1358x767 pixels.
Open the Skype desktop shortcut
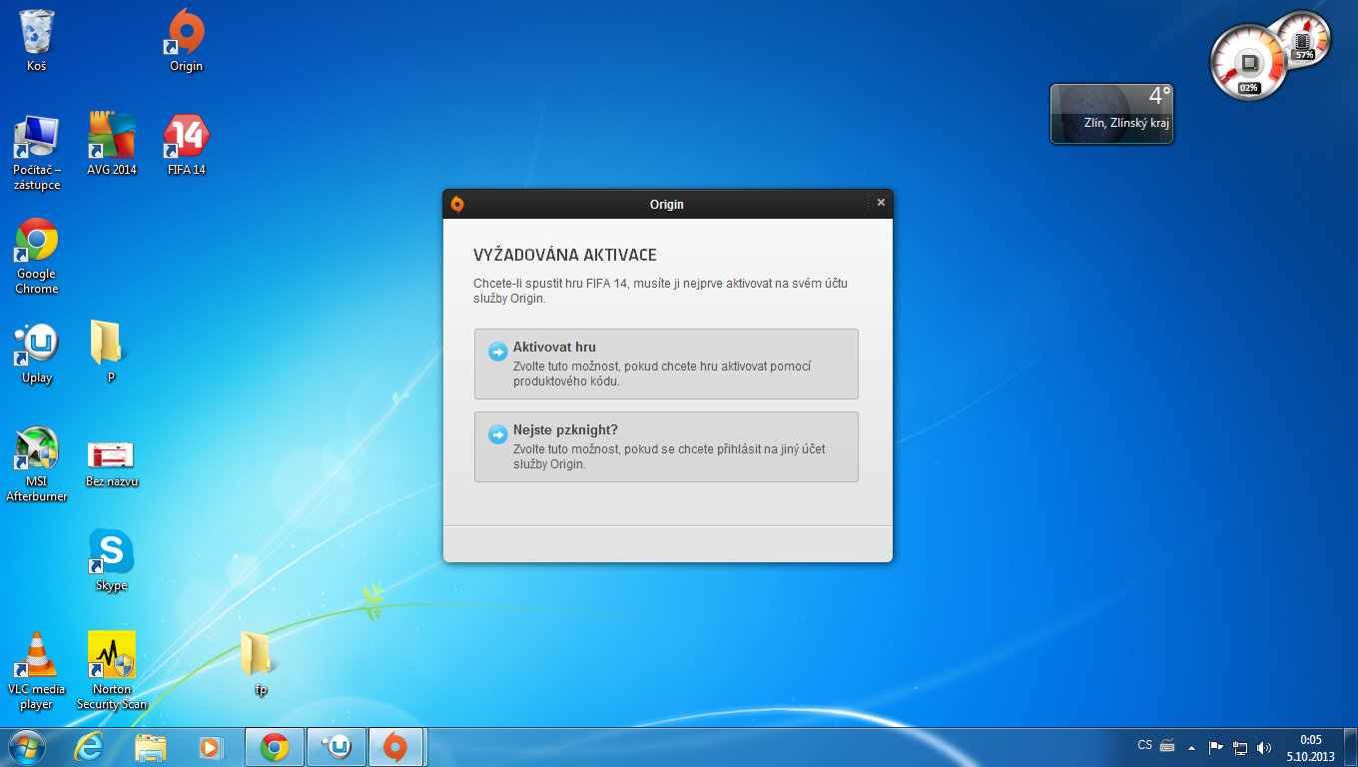click(x=111, y=557)
